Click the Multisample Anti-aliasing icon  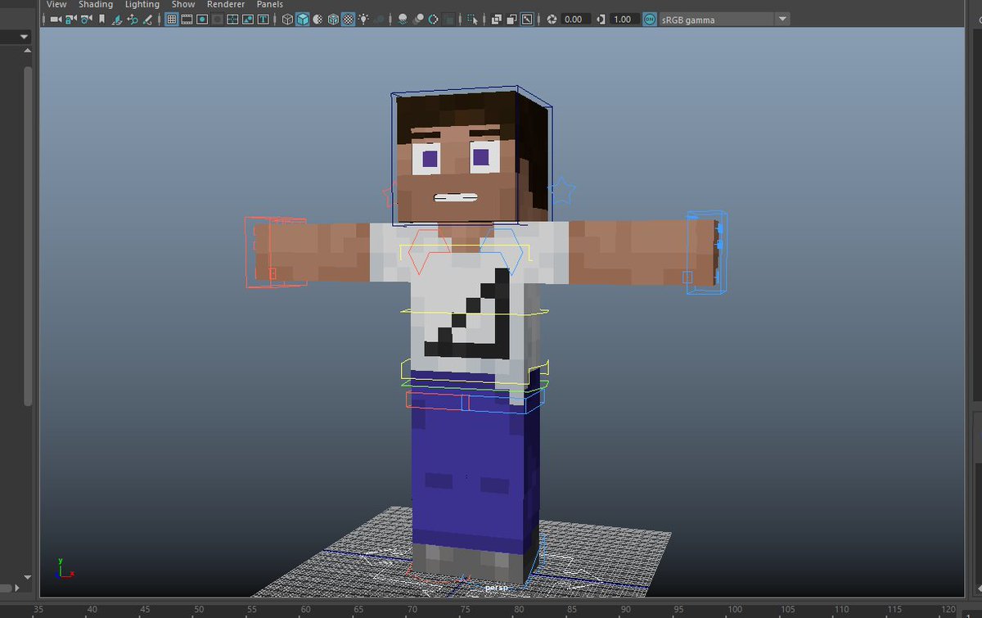click(x=433, y=19)
